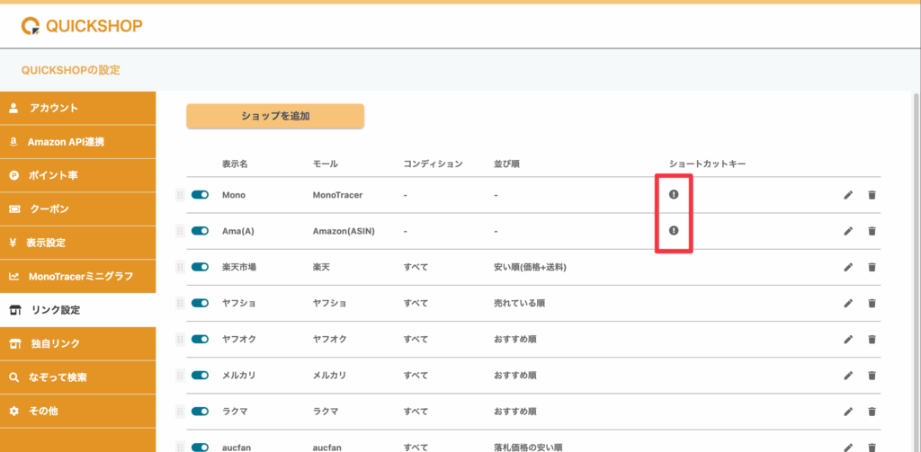Click the Amazon(ASIN) mall cell
This screenshot has height=452, width=921.
point(344,231)
